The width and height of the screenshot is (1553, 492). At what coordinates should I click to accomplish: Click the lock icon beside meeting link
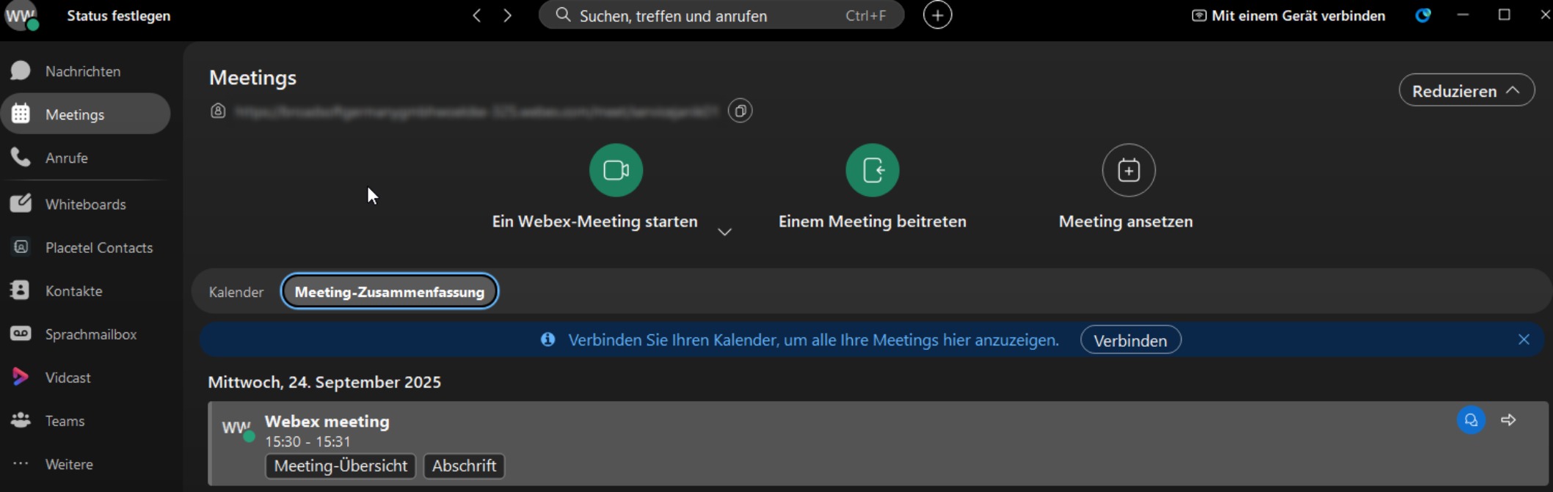[x=218, y=111]
